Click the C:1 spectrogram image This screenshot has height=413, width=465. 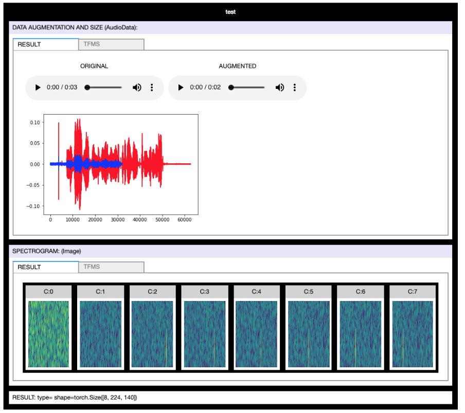(x=100, y=334)
